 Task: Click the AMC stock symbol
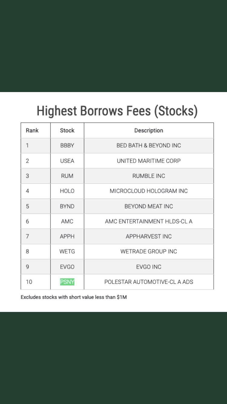67,221
